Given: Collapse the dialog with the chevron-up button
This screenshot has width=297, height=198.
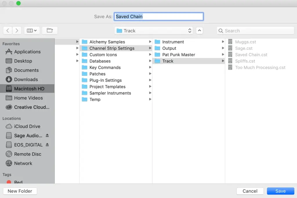Looking at the screenshot, I should pos(200,30).
